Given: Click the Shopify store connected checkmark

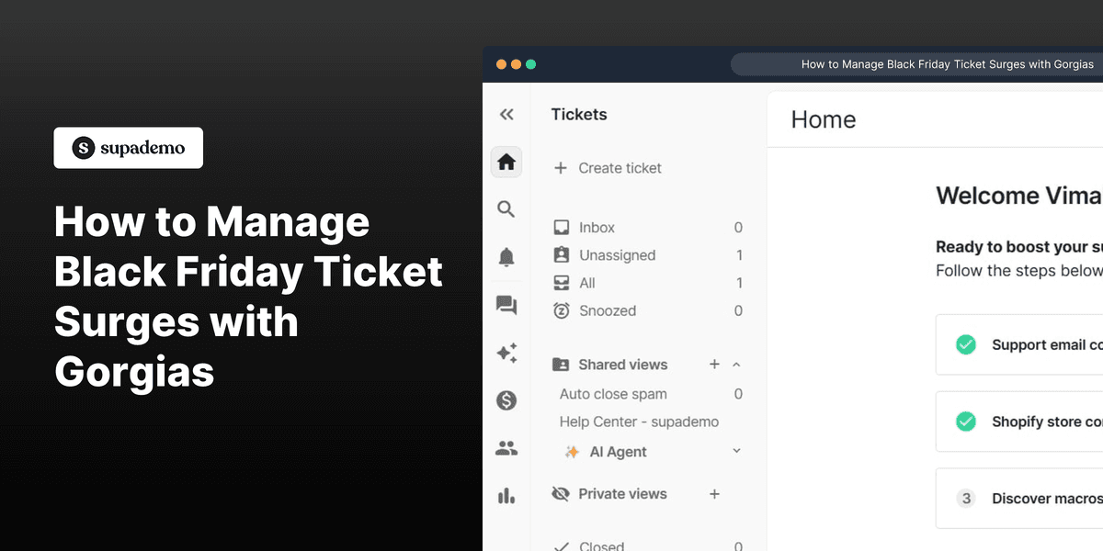Looking at the screenshot, I should (965, 422).
